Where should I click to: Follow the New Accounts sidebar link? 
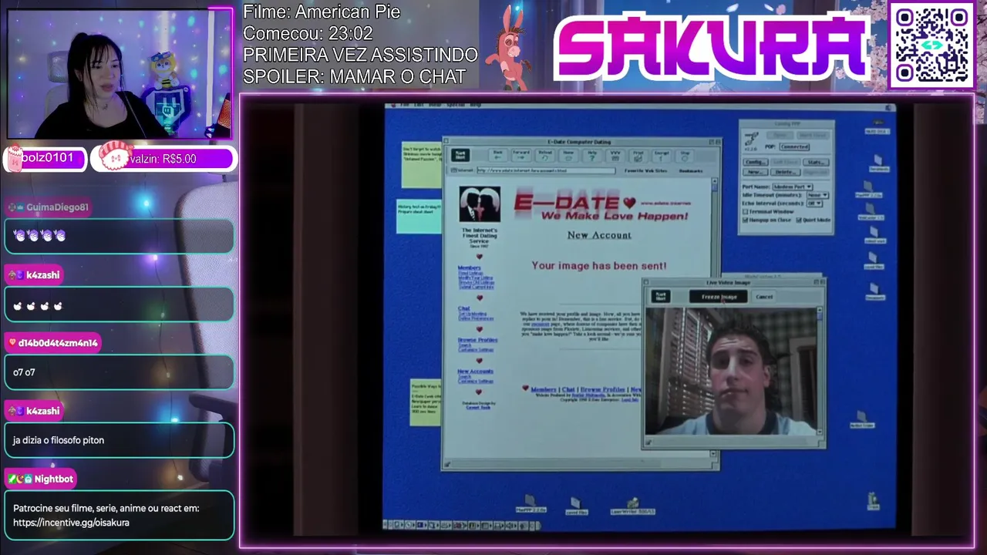pyautogui.click(x=475, y=372)
